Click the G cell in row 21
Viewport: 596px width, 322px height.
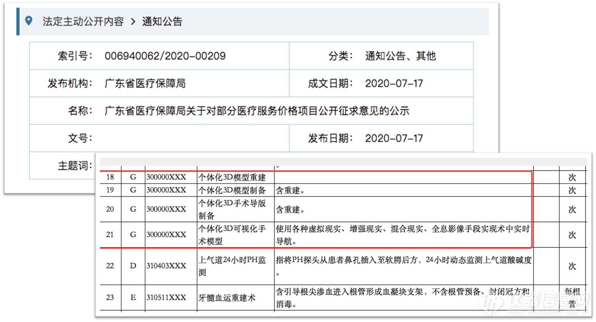(133, 234)
